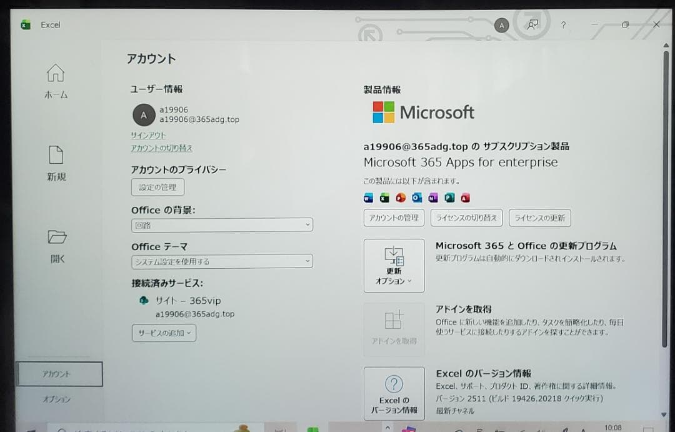Open Help question mark icon

[x=563, y=25]
